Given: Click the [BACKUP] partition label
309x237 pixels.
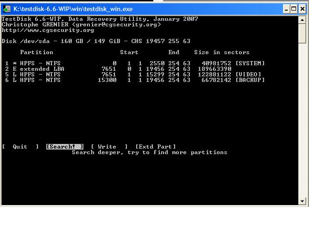Looking at the screenshot, I should click(x=250, y=80).
